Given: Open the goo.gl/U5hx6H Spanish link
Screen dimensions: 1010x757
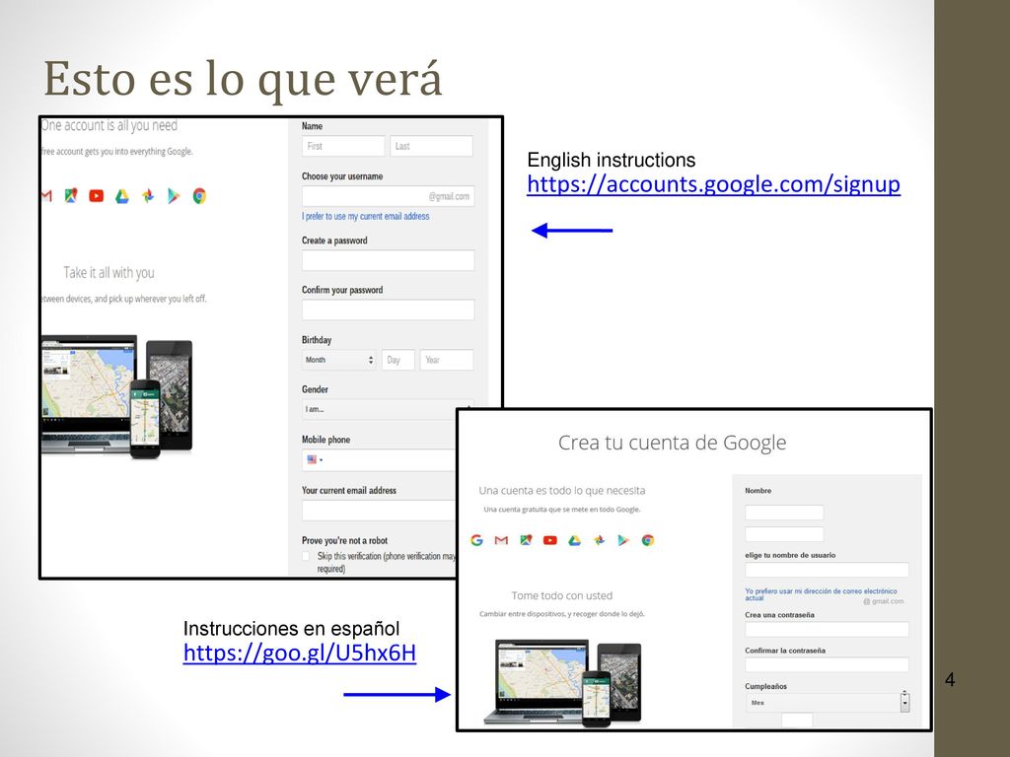Looking at the screenshot, I should [300, 653].
